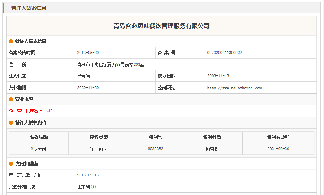The image size is (324, 195).
Task: Click the 权利性质 column header
Action: 212,137
